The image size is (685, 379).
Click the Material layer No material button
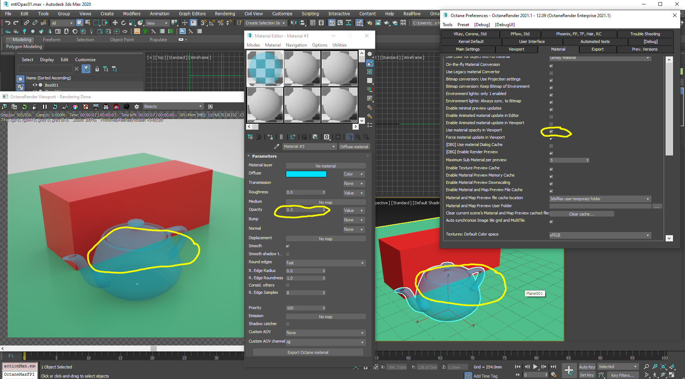(x=326, y=166)
